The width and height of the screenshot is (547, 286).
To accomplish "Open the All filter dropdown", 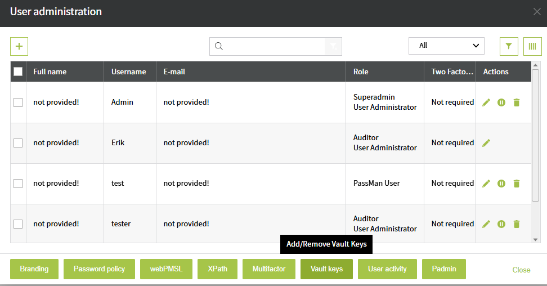I will 446,46.
